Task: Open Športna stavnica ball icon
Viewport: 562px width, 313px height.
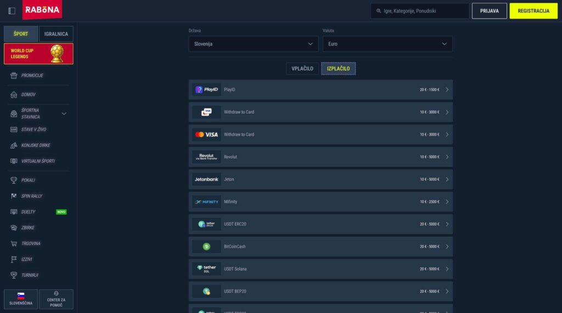Action: pyautogui.click(x=14, y=113)
